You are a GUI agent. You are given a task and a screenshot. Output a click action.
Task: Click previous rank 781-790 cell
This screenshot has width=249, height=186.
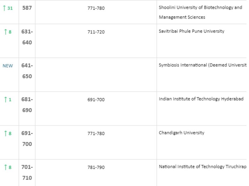[96, 167]
